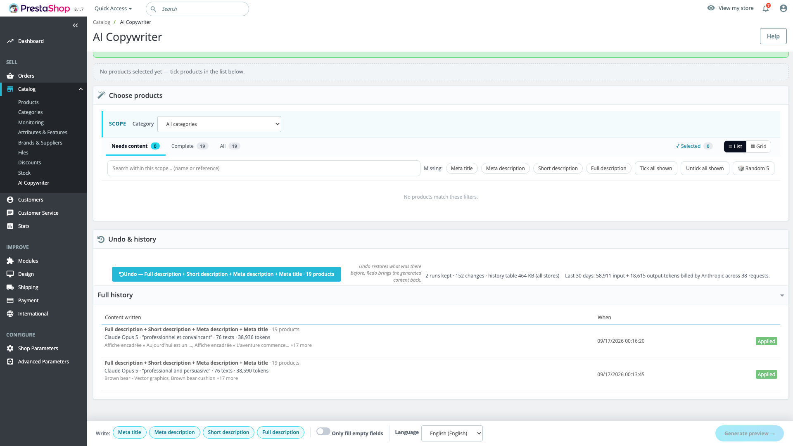Click the Random 5 button
793x446 pixels.
pyautogui.click(x=753, y=168)
